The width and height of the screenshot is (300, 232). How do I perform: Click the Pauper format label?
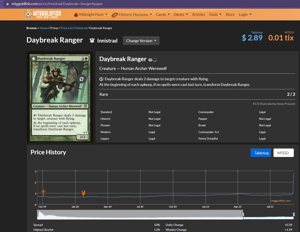(203, 119)
